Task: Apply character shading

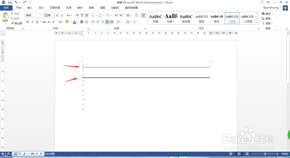Action: (x=82, y=22)
